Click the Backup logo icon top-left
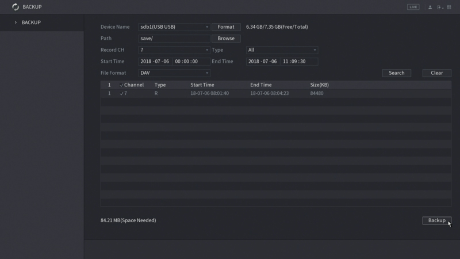Viewport: 460px width, 259px height. 16,7
